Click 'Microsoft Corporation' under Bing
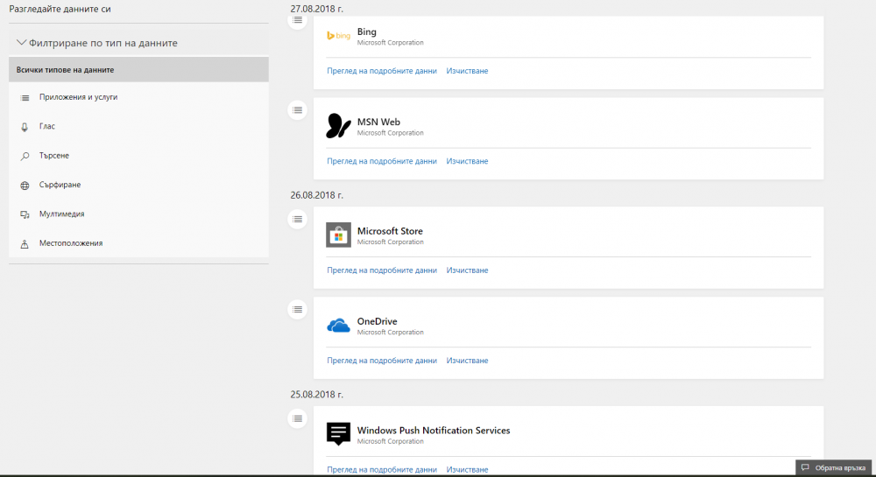876x477 pixels. pyautogui.click(x=391, y=42)
